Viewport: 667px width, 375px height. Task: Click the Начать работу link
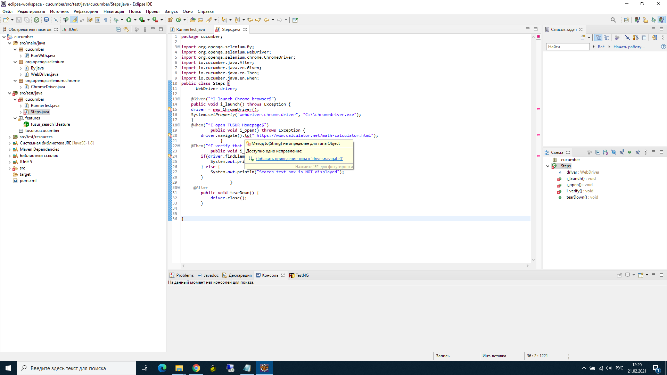628,47
